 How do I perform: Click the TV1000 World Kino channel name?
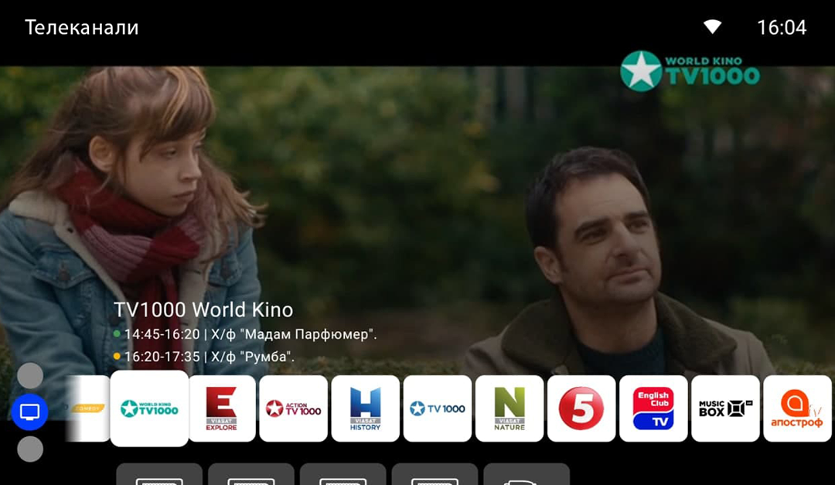203,309
